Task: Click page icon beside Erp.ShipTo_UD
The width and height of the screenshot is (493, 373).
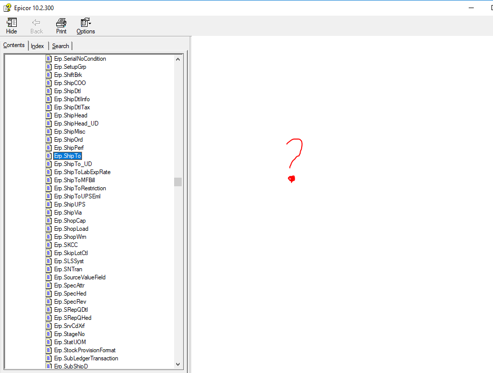Action: click(x=49, y=164)
